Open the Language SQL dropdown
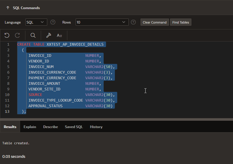 (x=36, y=22)
